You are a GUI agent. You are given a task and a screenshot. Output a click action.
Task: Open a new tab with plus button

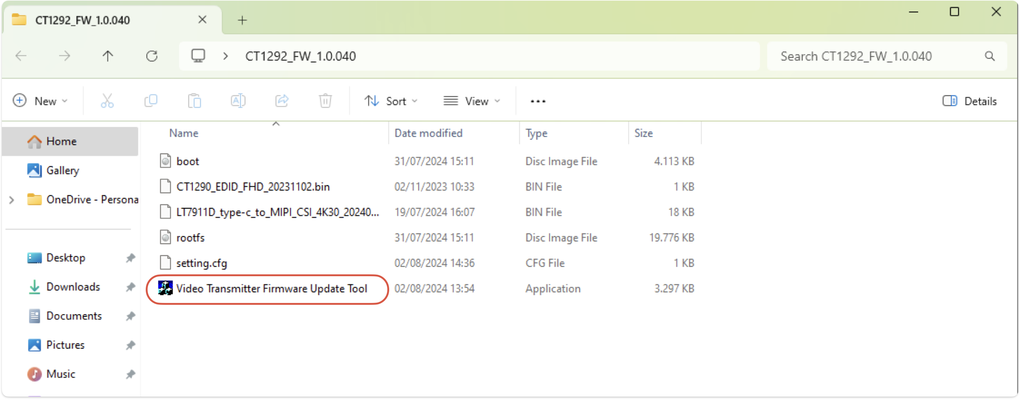[242, 20]
